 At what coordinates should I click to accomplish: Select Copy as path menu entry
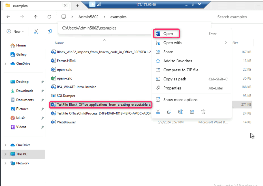(174, 79)
